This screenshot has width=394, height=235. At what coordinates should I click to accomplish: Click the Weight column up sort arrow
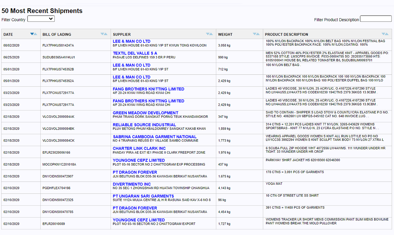point(258,34)
